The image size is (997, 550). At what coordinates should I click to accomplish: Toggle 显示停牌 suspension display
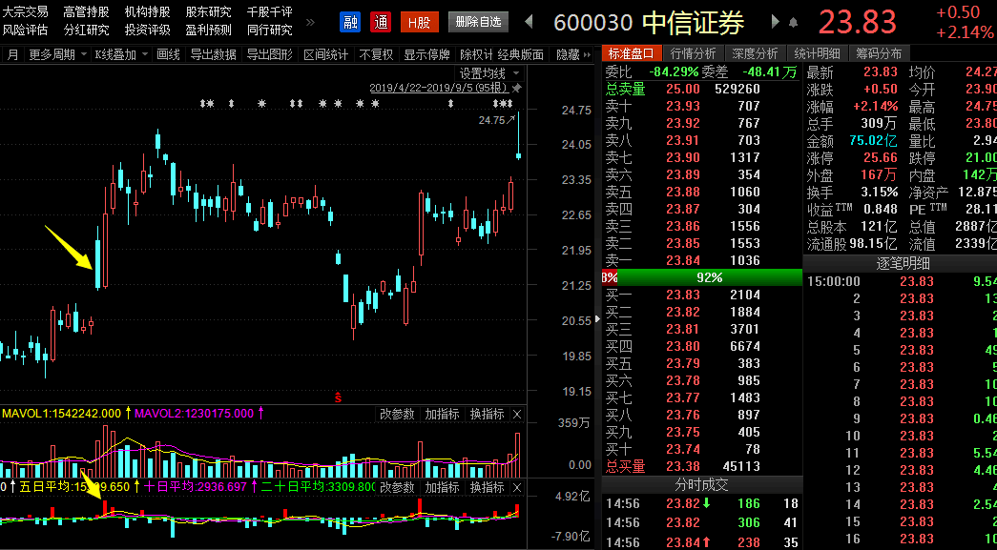click(x=426, y=54)
